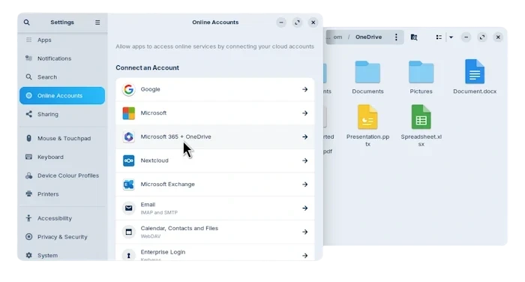Screen dimensions: 525x282
Task: Select Spreadsheet.xlsx file icon
Action: 421,117
